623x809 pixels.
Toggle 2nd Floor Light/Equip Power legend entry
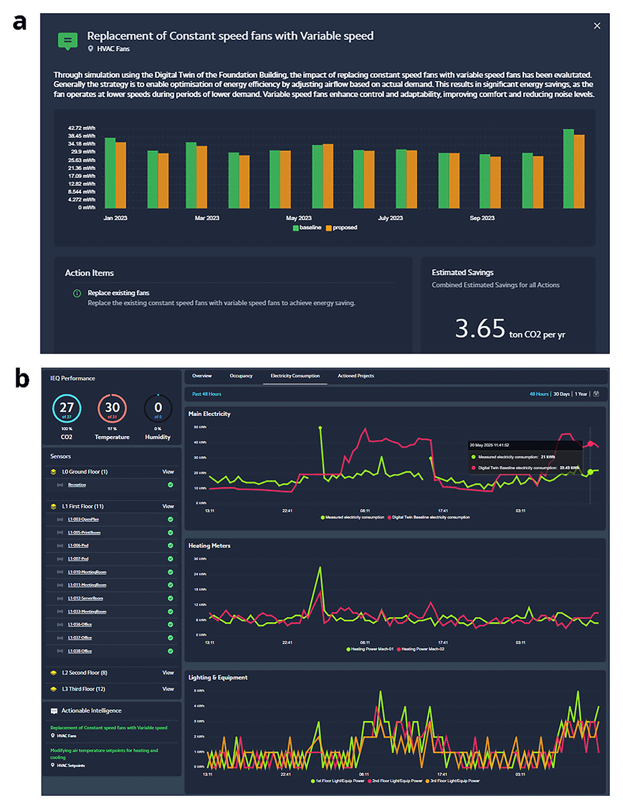pos(395,781)
